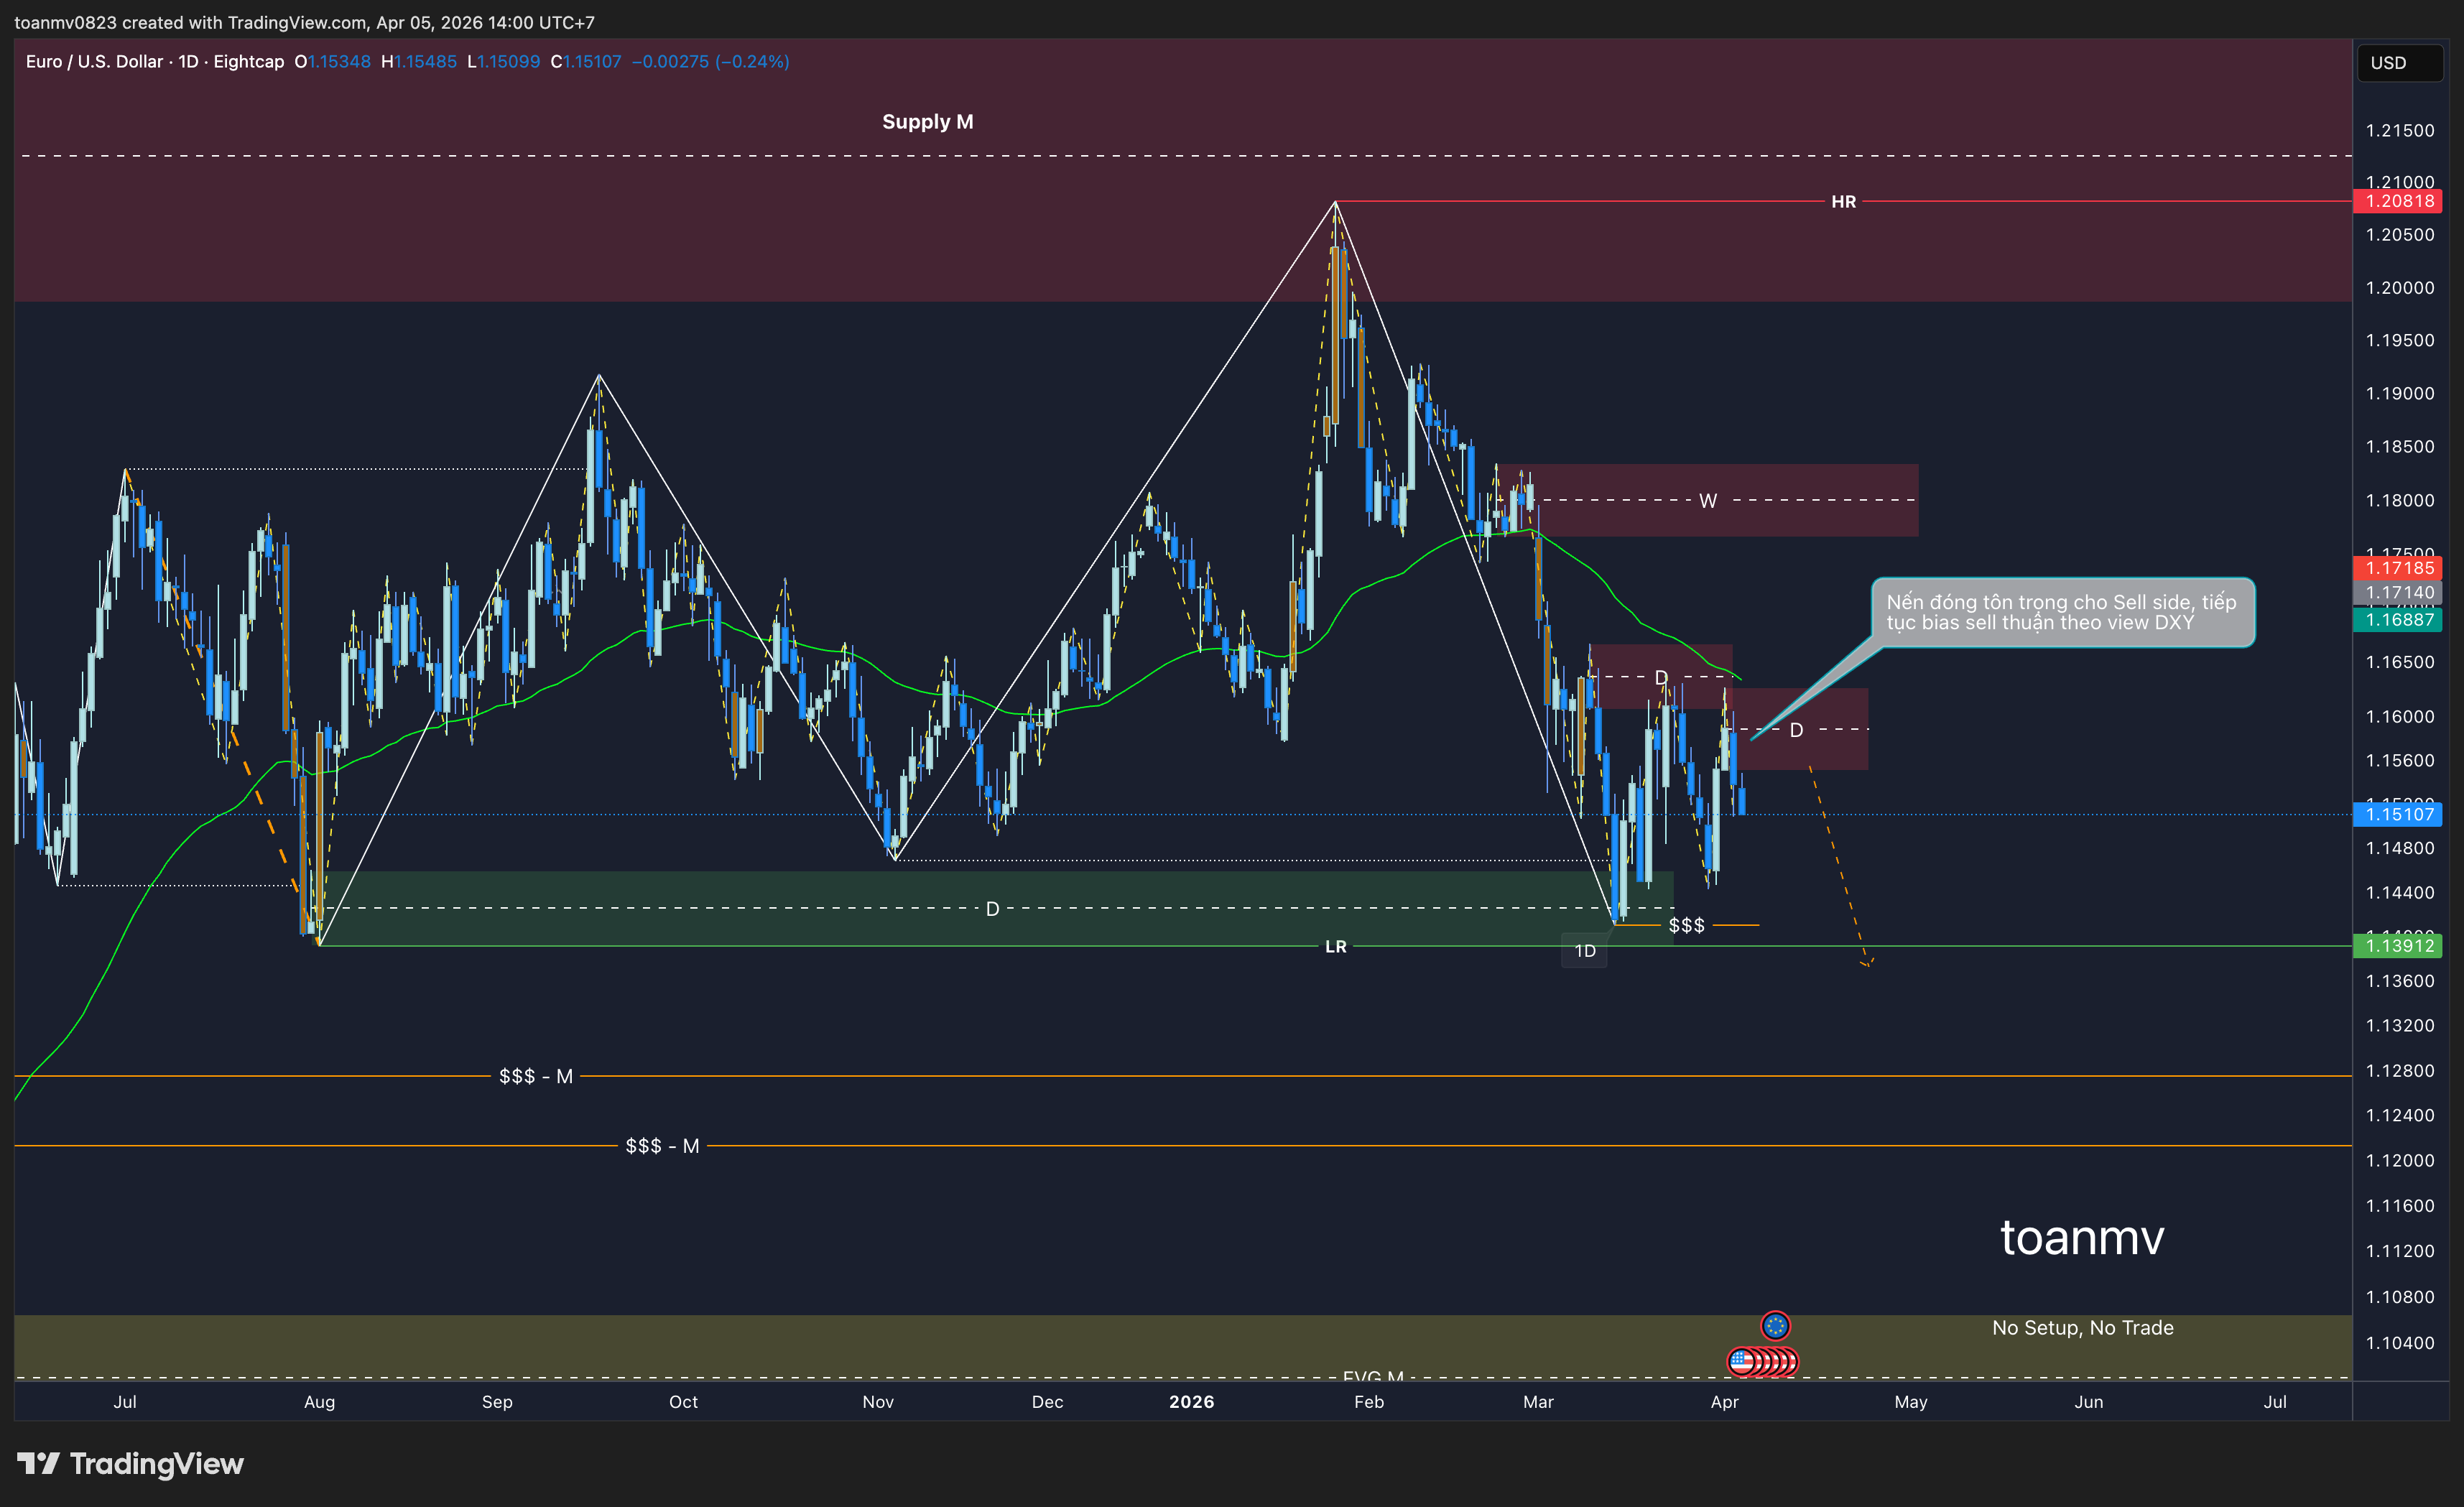Click the 1.16500 price axis label
The image size is (2464, 1507).
click(x=2400, y=662)
